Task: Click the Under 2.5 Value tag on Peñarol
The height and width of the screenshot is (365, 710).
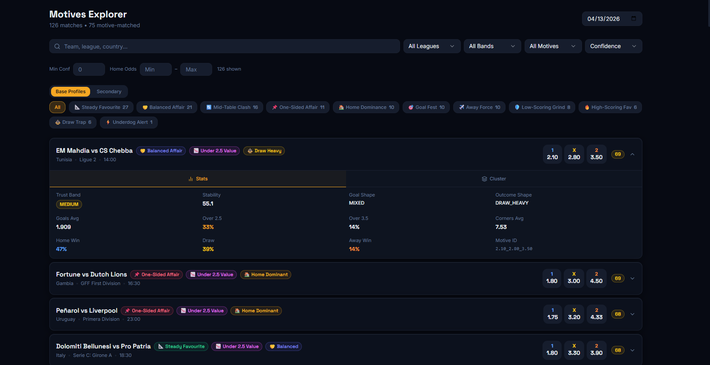Action: 202,311
